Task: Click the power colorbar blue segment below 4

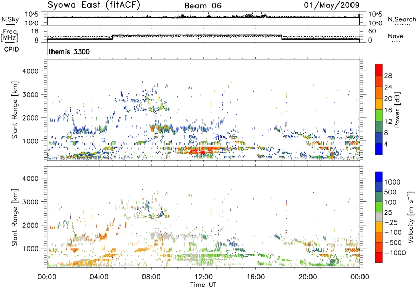Action: pyautogui.click(x=379, y=150)
